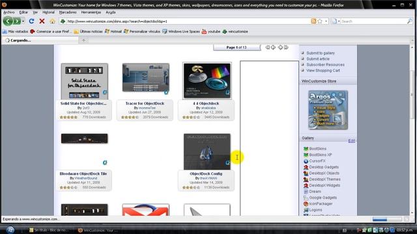Open Personalizar vínculos bookmark
The image size is (417, 234).
point(142,31)
